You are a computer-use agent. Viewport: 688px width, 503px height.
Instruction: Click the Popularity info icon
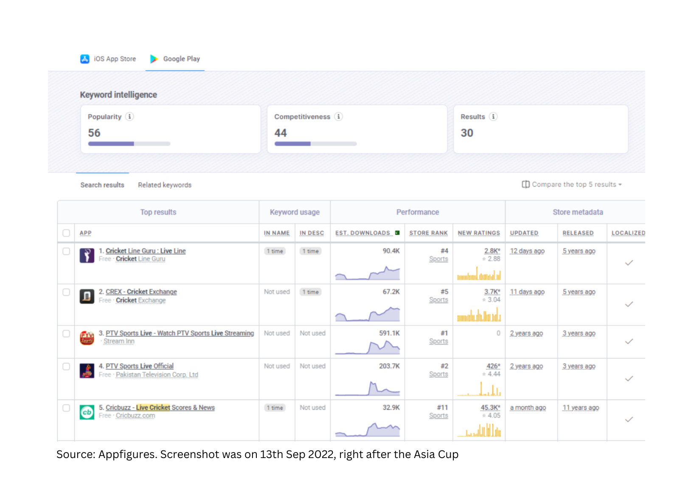click(129, 117)
